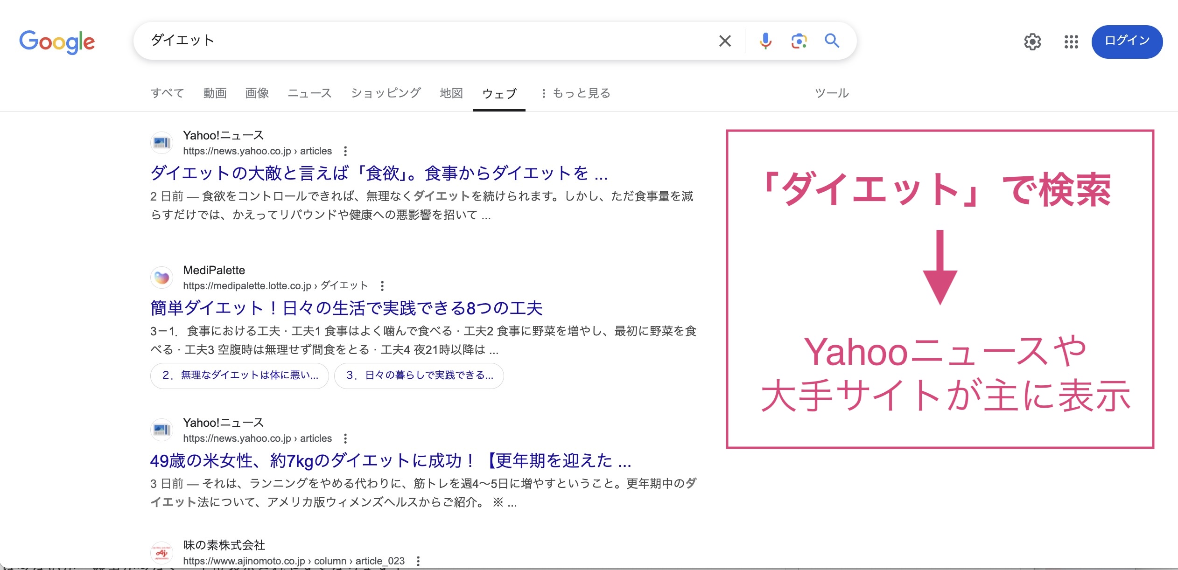Switch to the すべて tab
Image resolution: width=1178 pixels, height=570 pixels.
168,93
